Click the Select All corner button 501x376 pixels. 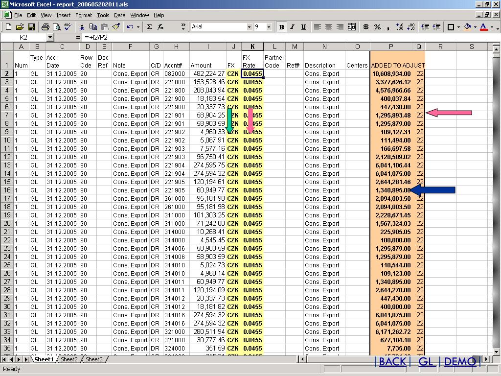[x=7, y=47]
